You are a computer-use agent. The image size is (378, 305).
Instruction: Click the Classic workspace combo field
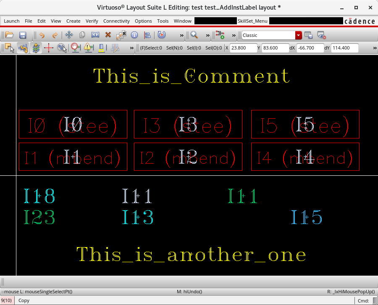click(268, 35)
